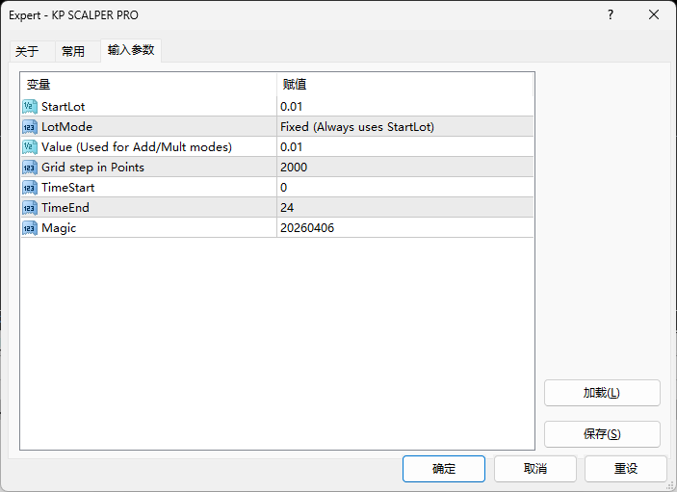Click the Magic number variable icon
Viewport: 677px width, 492px height.
[x=29, y=227]
